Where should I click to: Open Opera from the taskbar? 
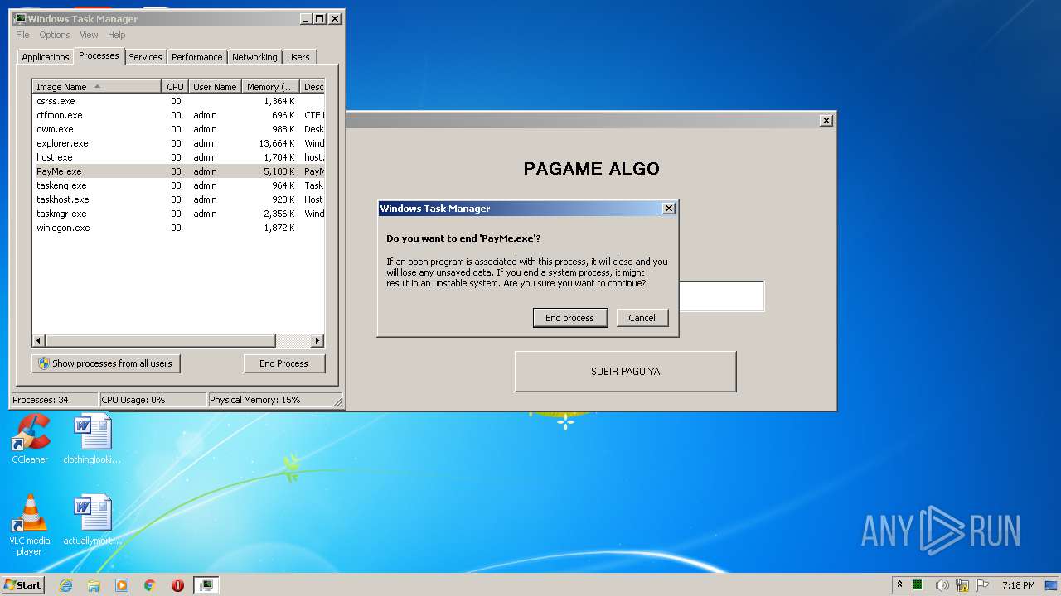click(x=177, y=585)
